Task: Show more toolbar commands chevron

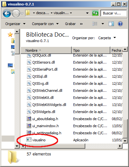Action: 81,24
